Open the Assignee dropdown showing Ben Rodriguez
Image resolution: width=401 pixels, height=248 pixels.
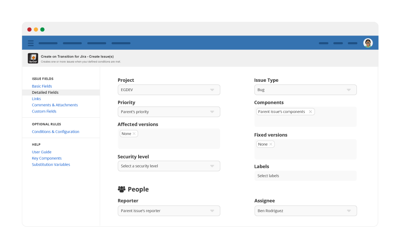(x=305, y=211)
